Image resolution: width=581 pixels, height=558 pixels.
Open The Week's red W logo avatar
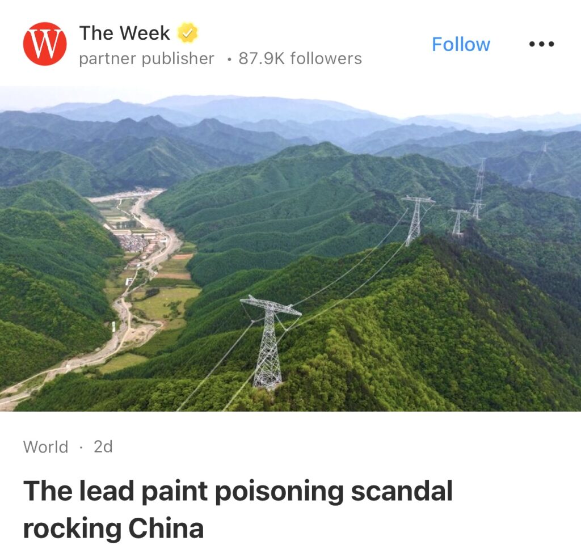[x=45, y=44]
